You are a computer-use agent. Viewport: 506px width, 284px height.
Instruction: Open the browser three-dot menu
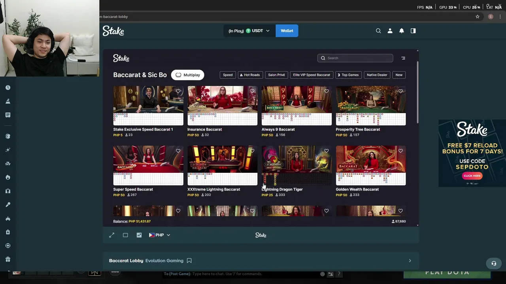point(500,17)
